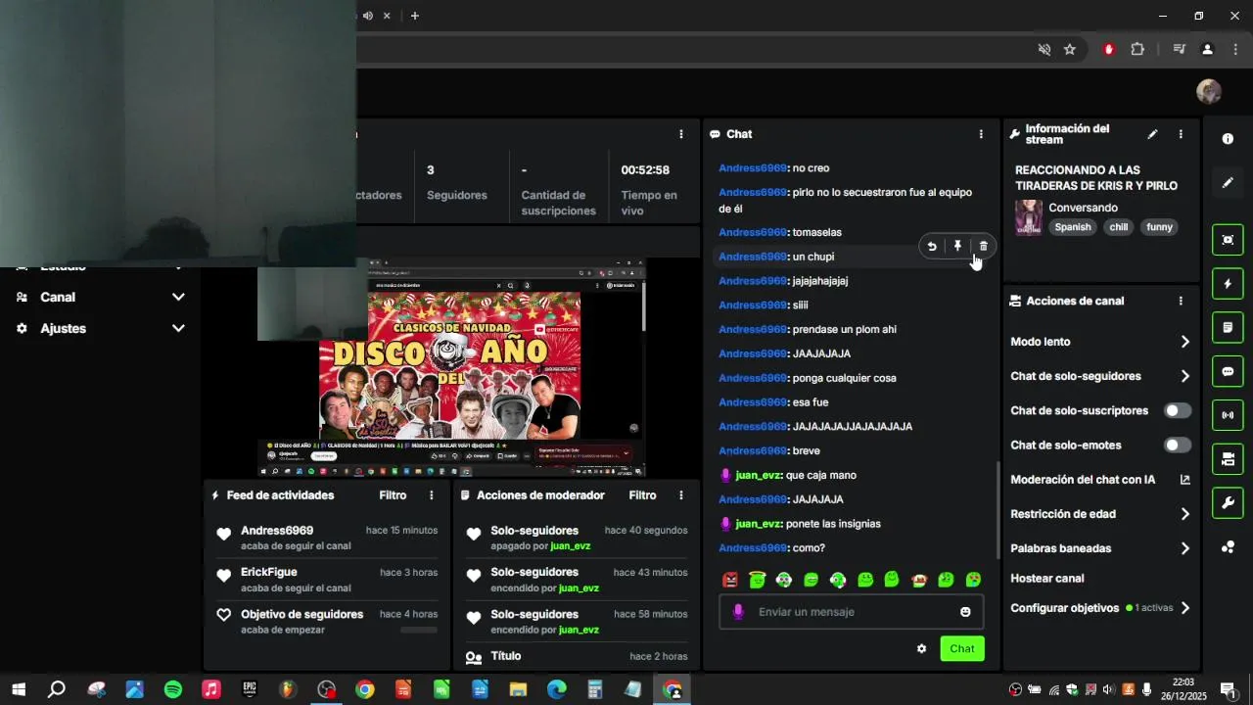This screenshot has height=705, width=1253.
Task: Mute the browser tab via speaker icon
Action: coord(368,16)
